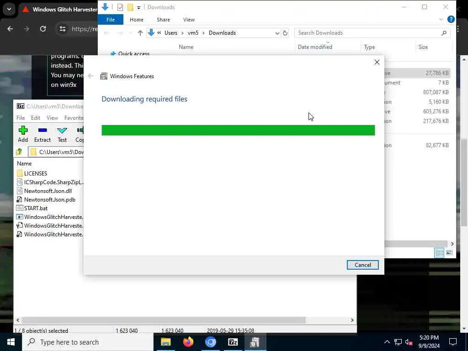The height and width of the screenshot is (351, 468).
Task: Open Chromium browser from taskbar
Action: pos(210,342)
